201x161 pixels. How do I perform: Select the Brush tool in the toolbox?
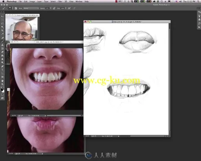pyautogui.click(x=2, y=41)
